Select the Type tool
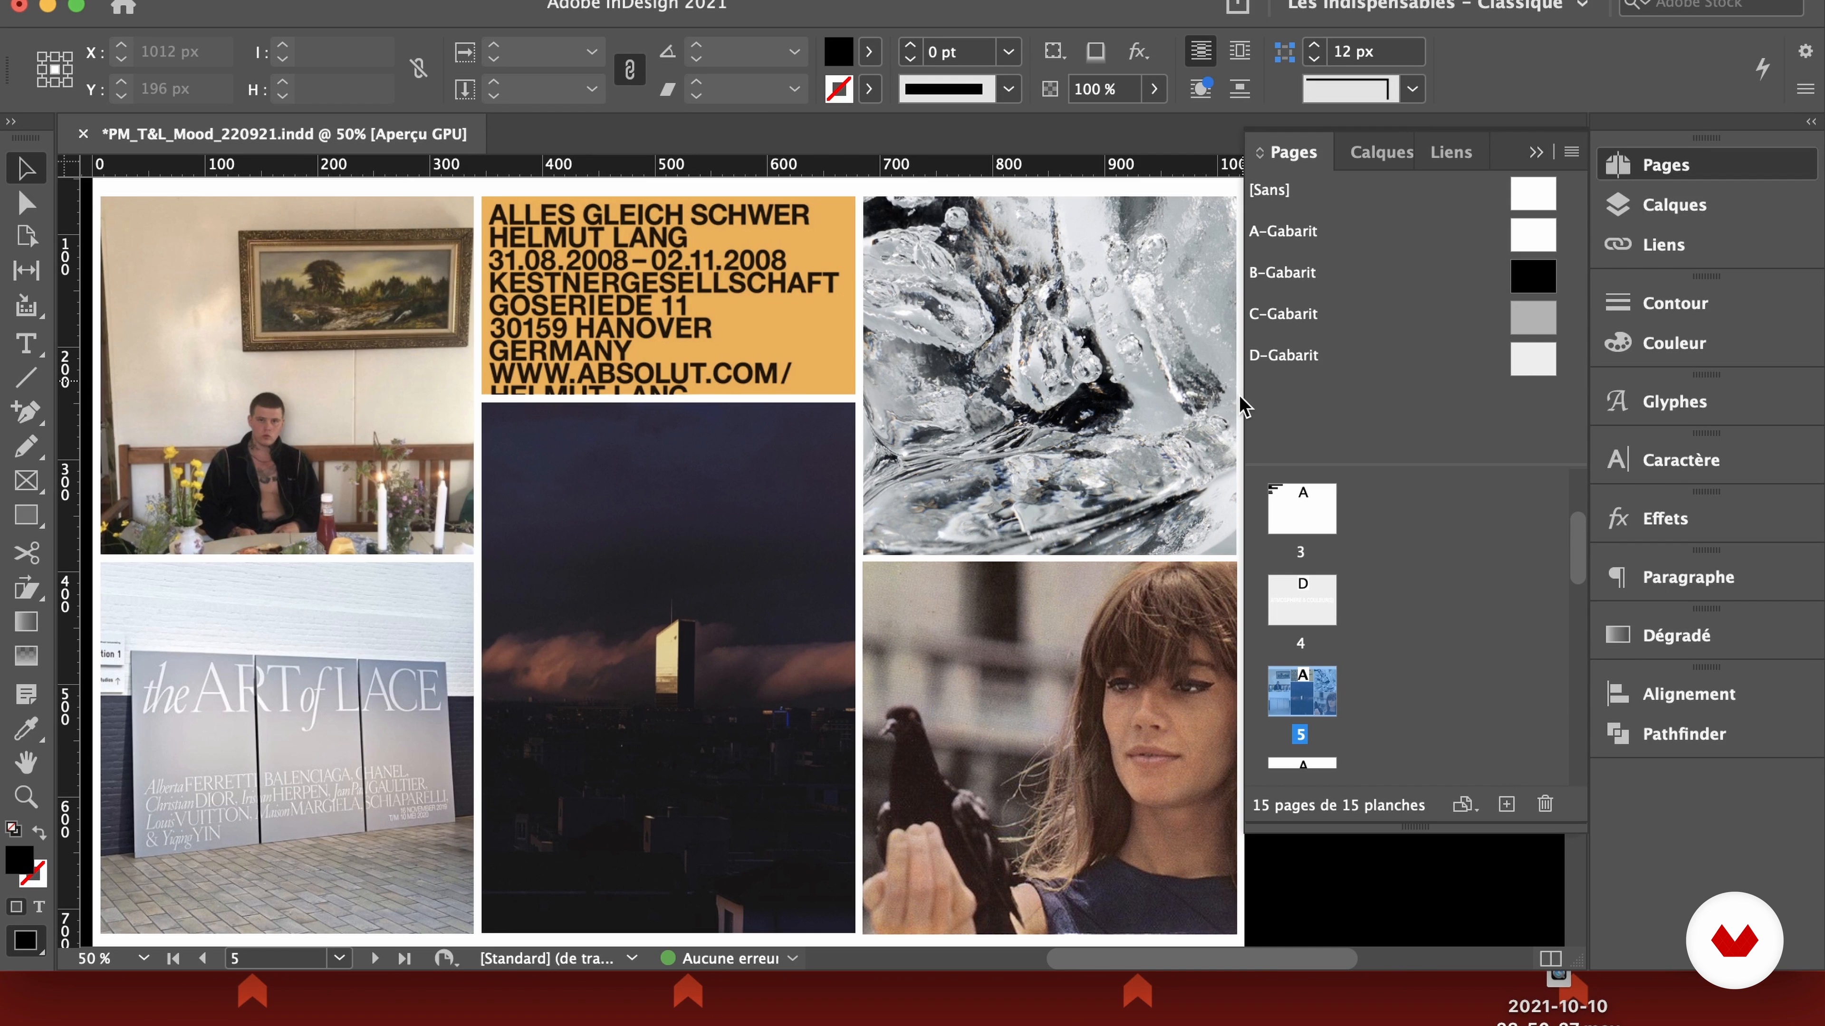The height and width of the screenshot is (1026, 1825). 26,344
